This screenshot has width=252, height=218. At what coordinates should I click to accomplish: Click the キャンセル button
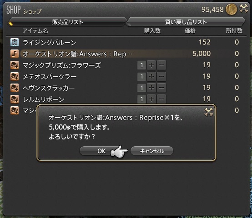tap(152, 151)
